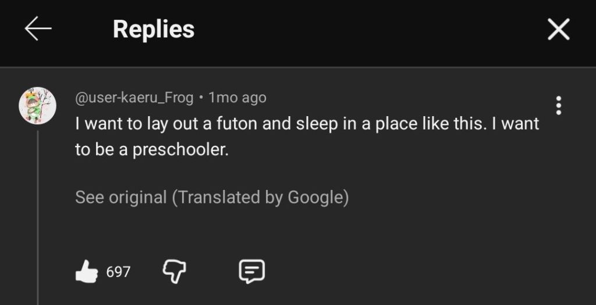Click the word "Google" in translation note

pos(315,198)
